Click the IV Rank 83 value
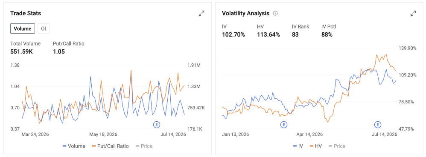 coord(295,34)
